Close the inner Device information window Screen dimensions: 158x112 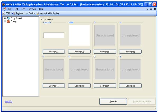[x=155, y=9]
